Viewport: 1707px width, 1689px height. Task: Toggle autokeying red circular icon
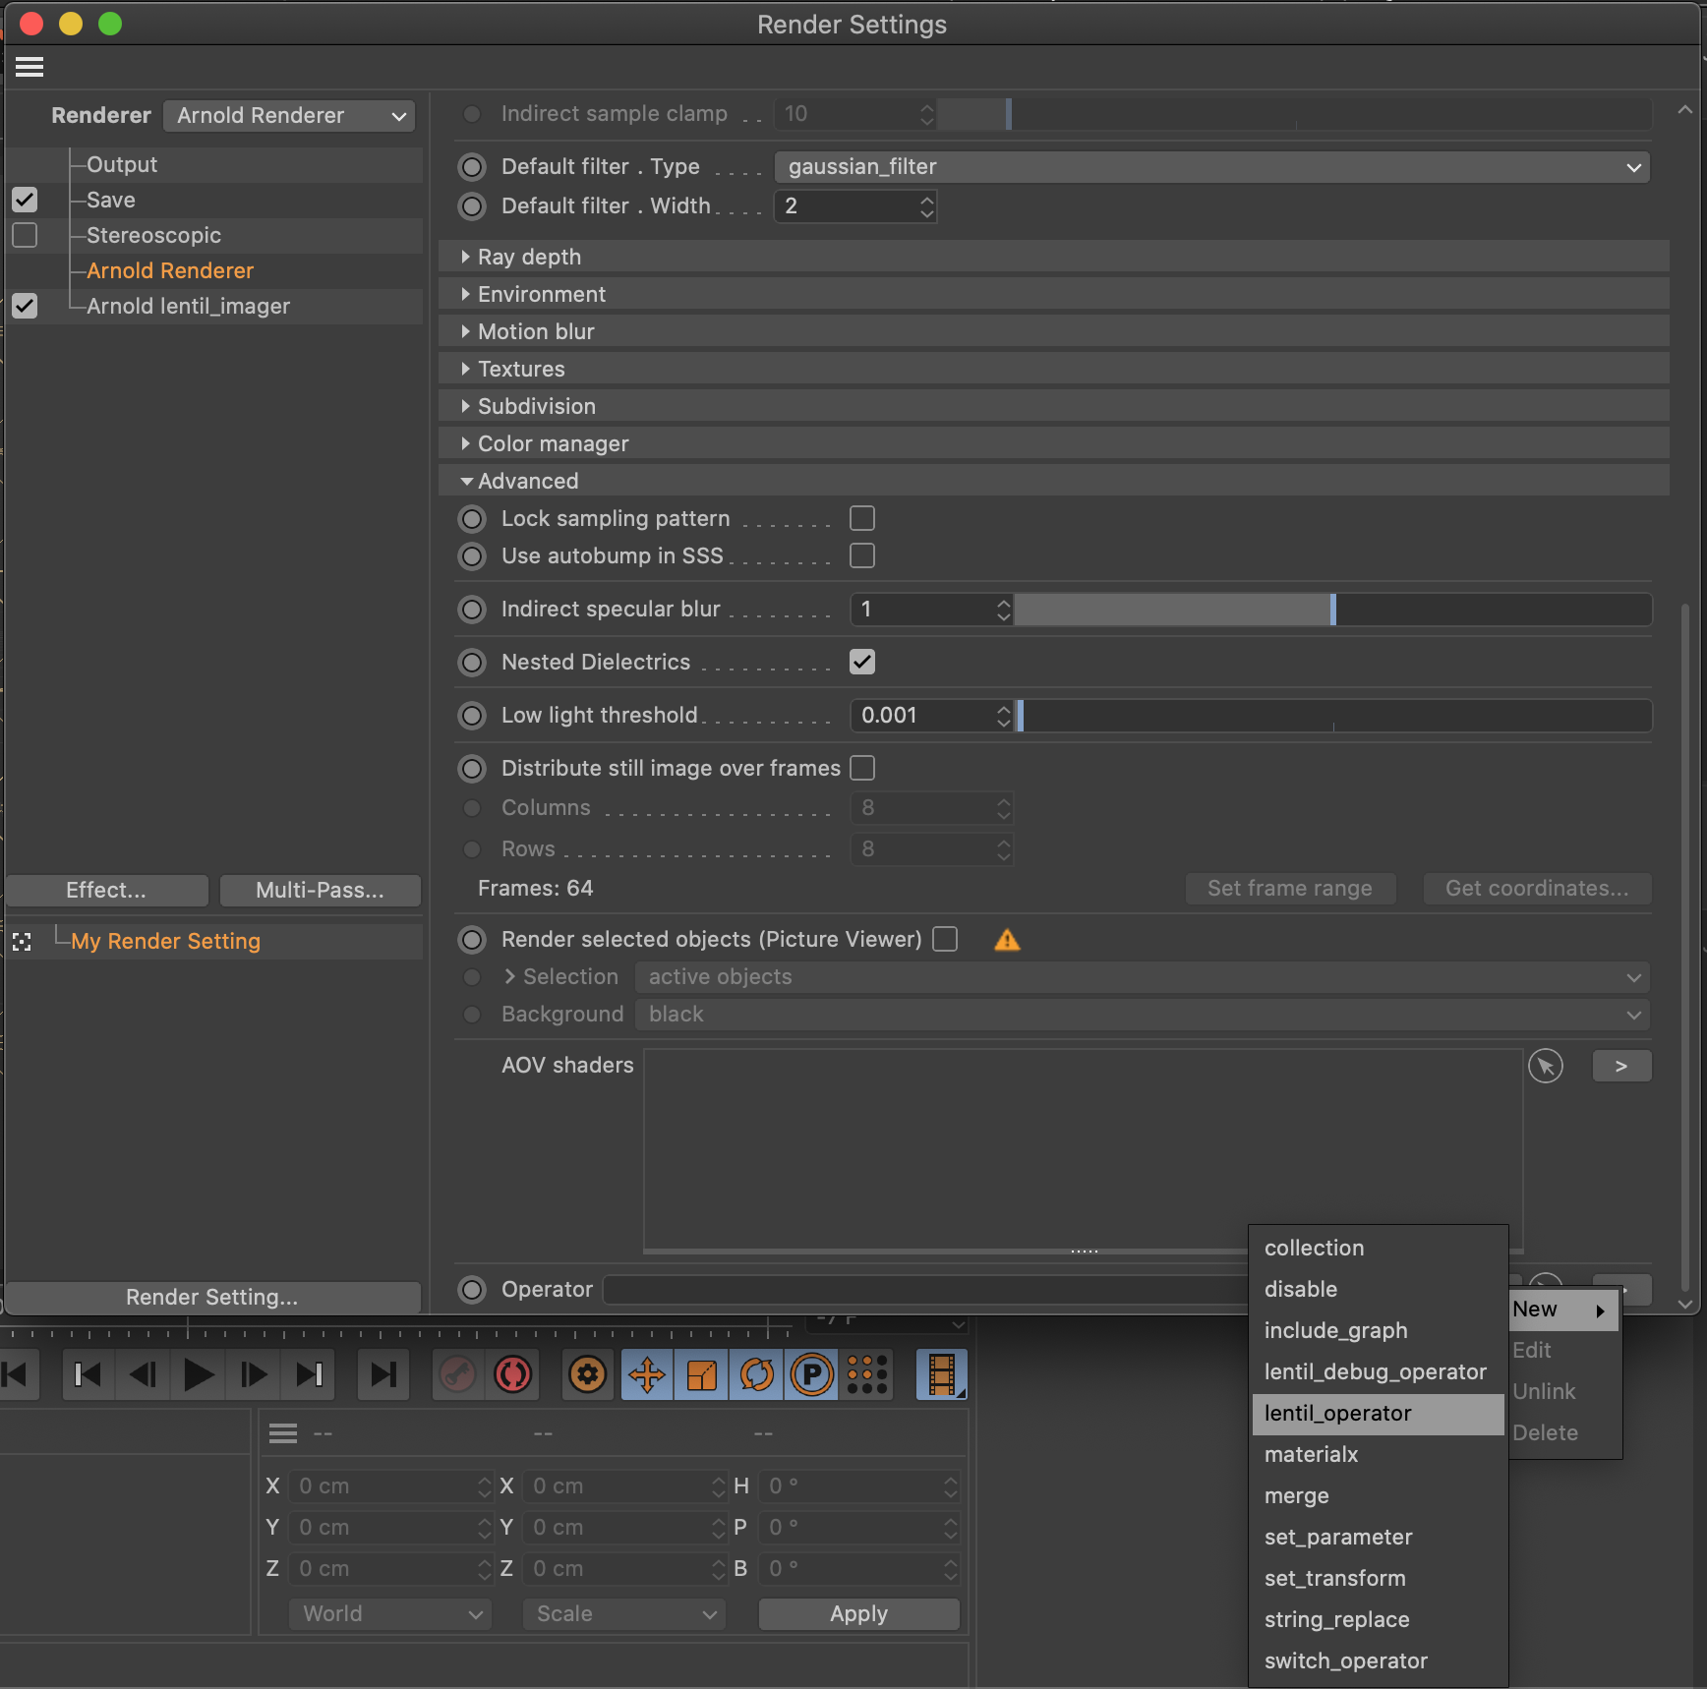513,1374
